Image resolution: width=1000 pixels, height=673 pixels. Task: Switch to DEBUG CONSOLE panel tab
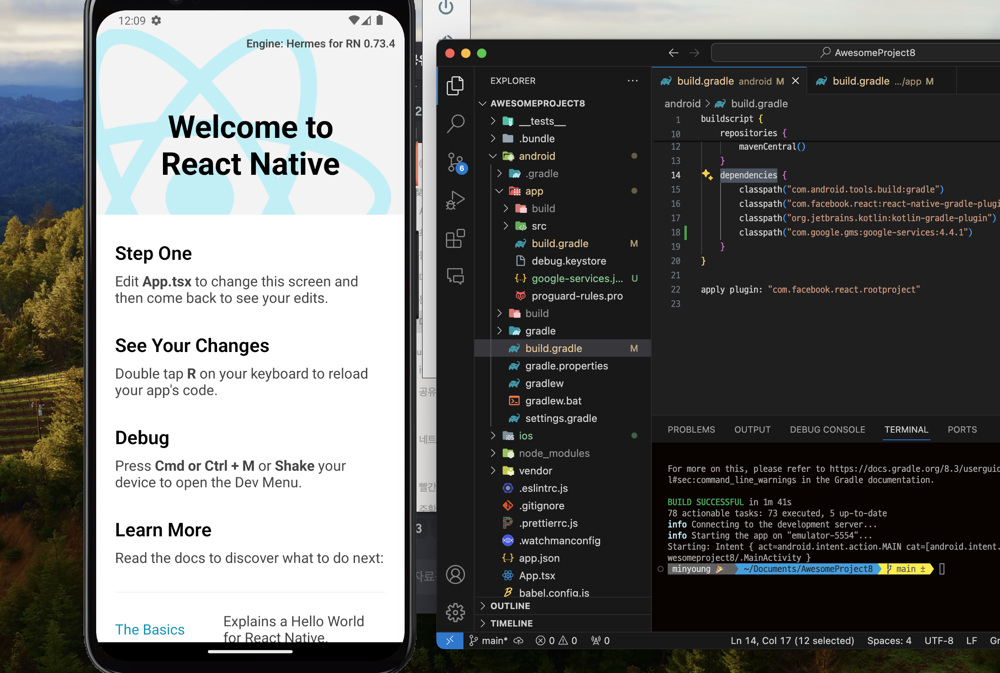pos(828,429)
